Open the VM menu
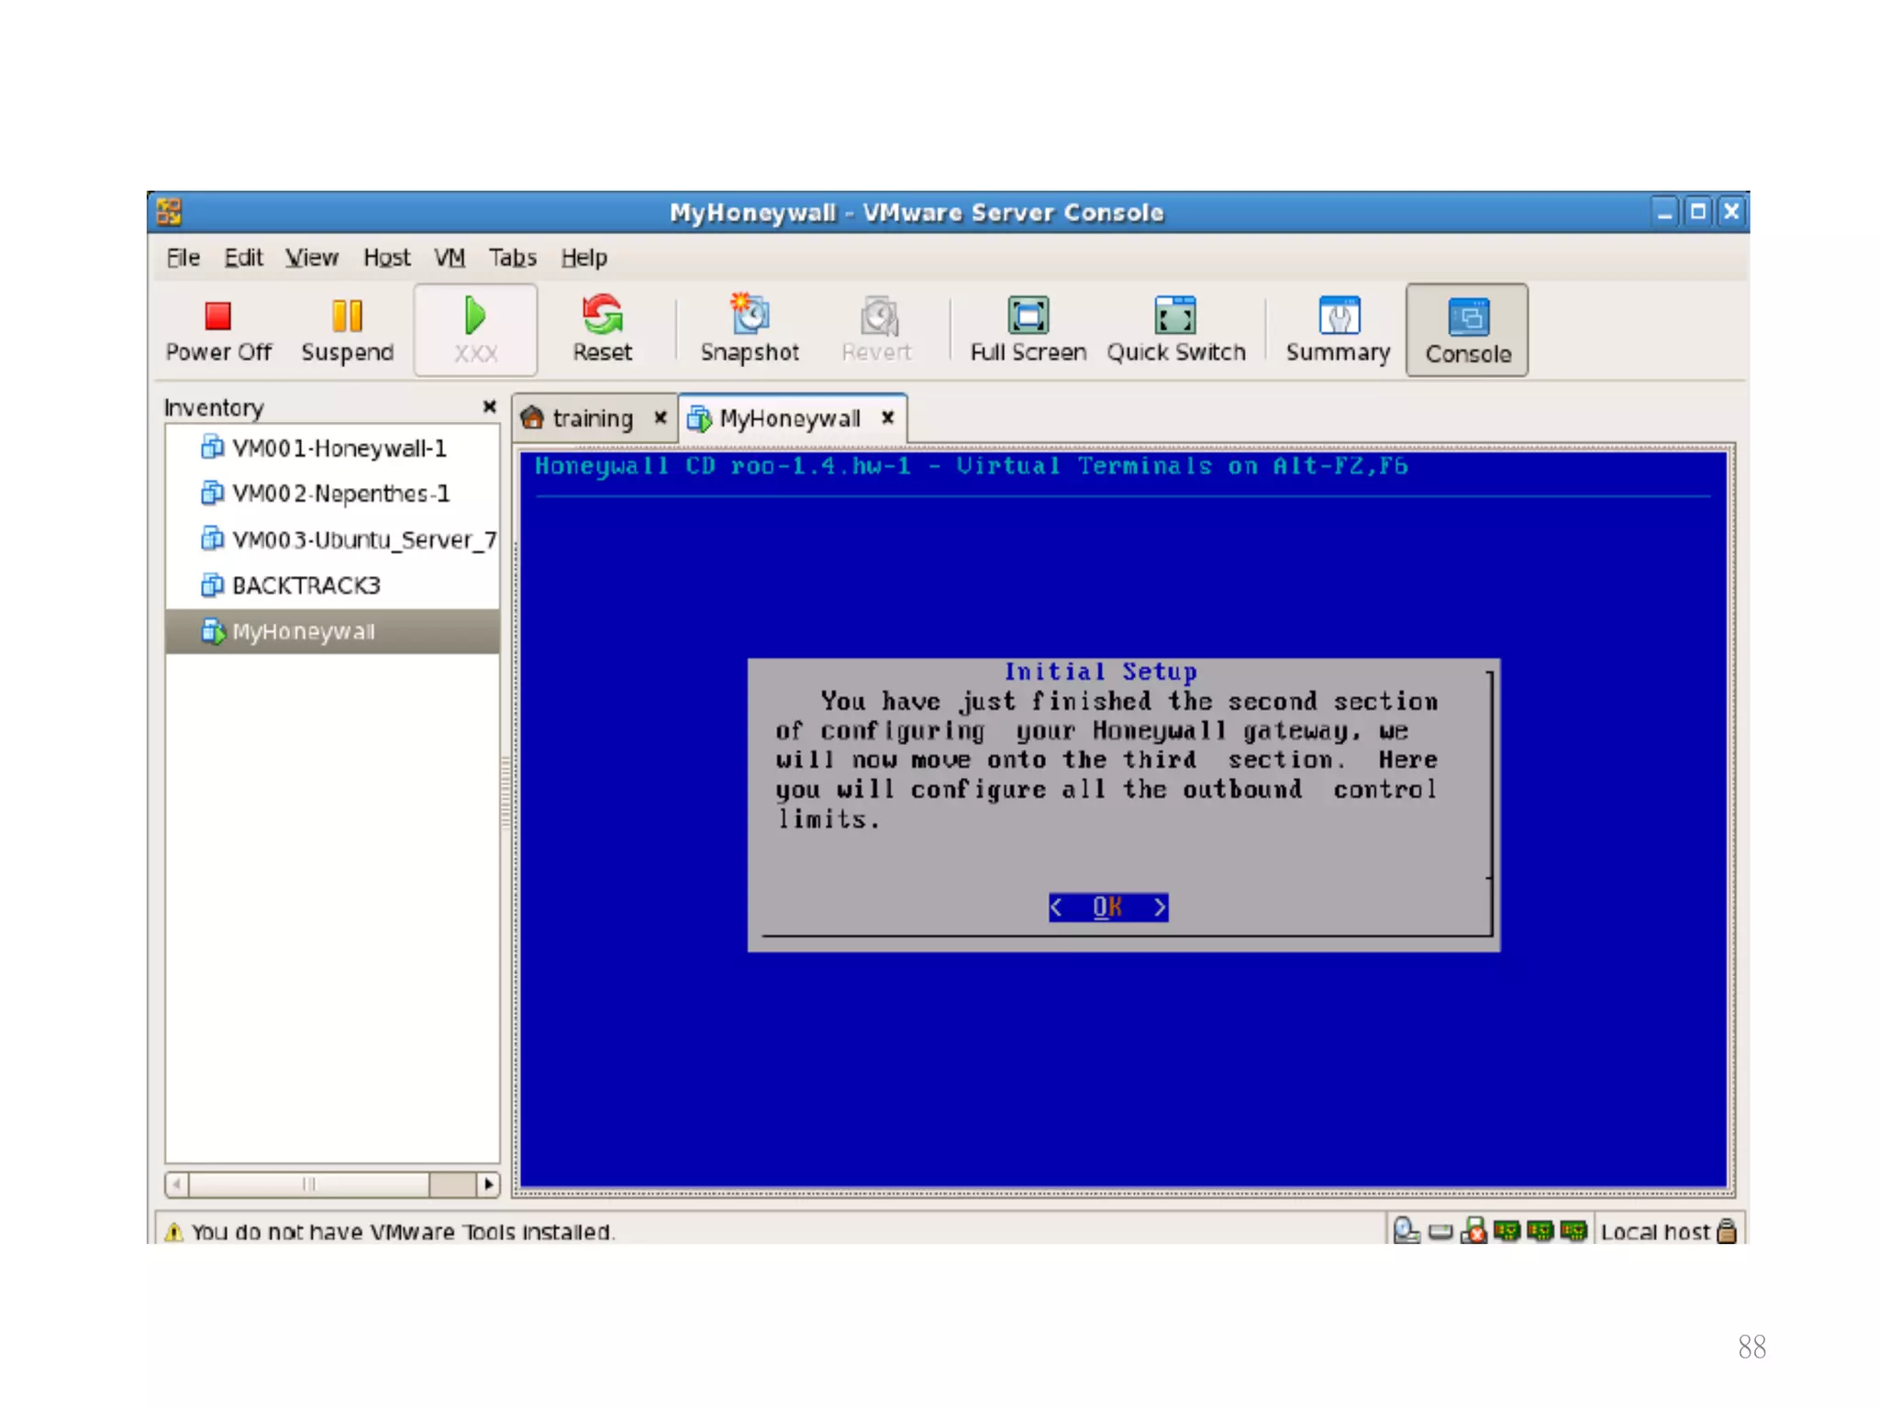The image size is (1879, 1409). coord(449,258)
